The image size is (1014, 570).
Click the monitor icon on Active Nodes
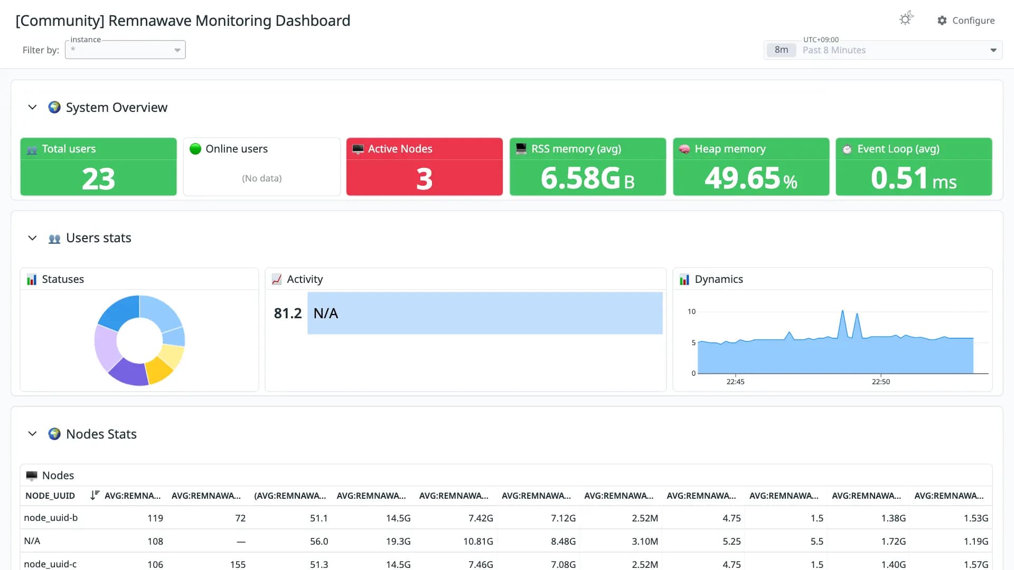pyautogui.click(x=358, y=149)
